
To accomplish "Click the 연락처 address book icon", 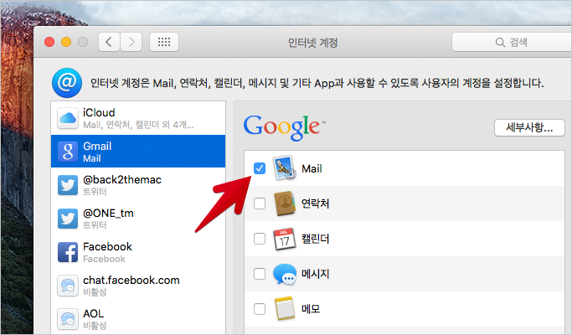I will (285, 204).
